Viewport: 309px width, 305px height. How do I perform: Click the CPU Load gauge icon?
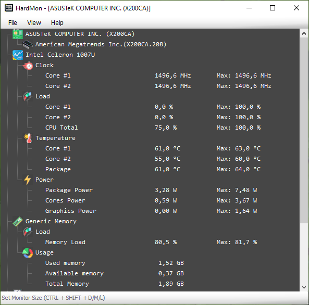[28, 96]
